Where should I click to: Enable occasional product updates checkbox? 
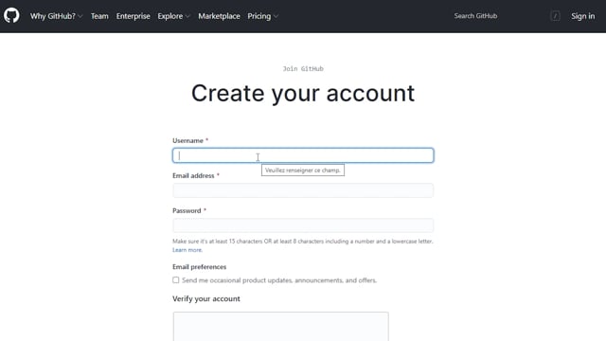[176, 280]
